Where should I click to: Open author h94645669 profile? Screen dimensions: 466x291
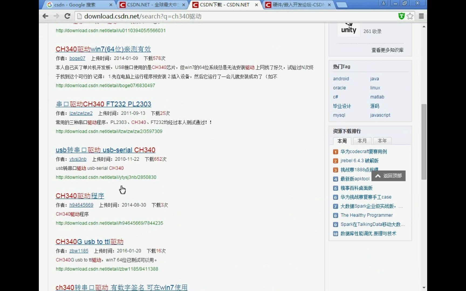pos(81,205)
